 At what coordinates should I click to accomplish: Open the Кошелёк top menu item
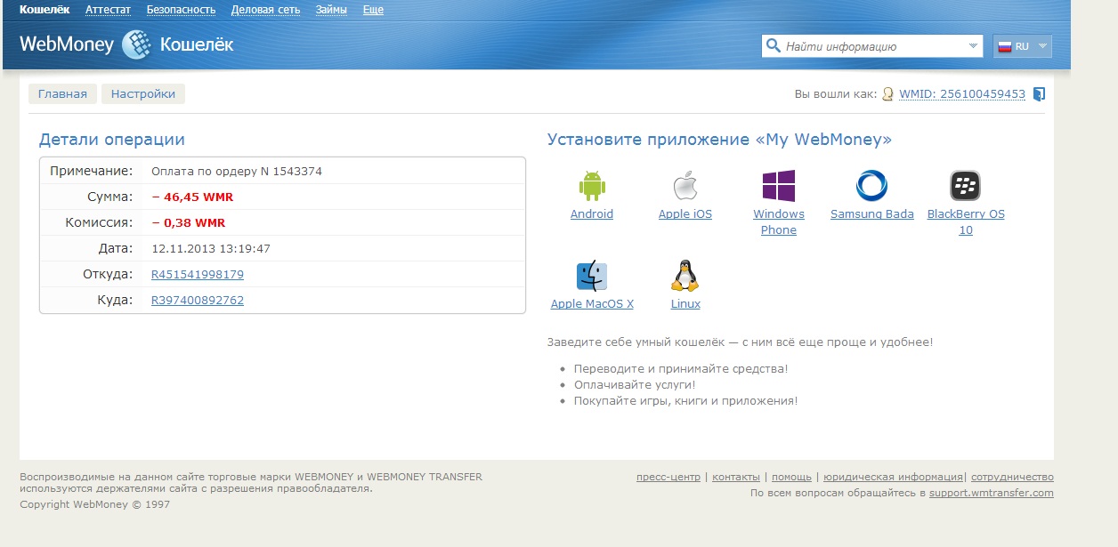[45, 10]
